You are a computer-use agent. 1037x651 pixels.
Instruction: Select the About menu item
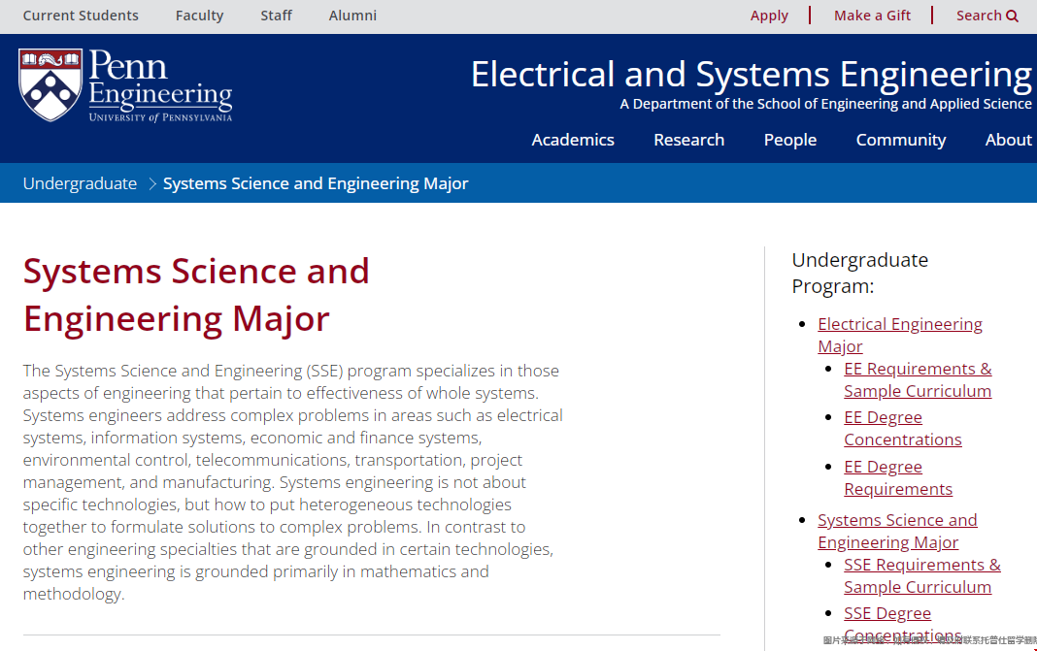pos(1009,140)
